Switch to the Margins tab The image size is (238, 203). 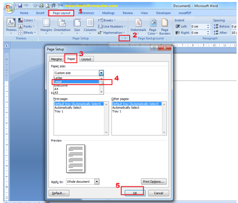click(56, 59)
